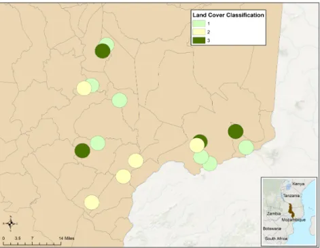
Task: Click the easternmost dark green circle marker
Action: coord(236,131)
